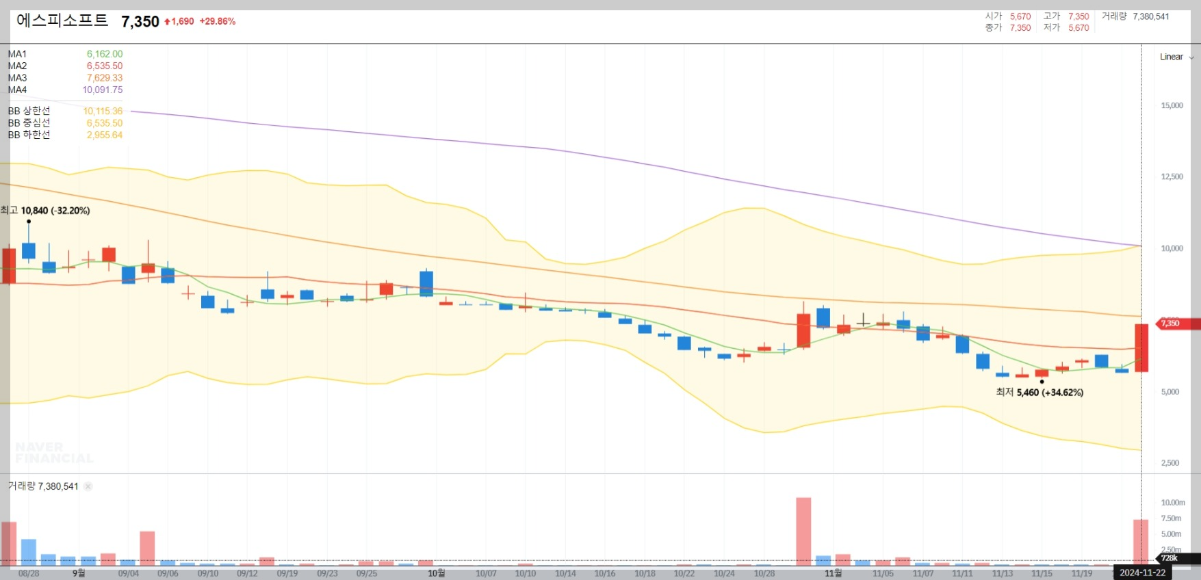Screen dimensions: 1201x580
Task: Click the 10/28 date axis label
Action: (764, 573)
